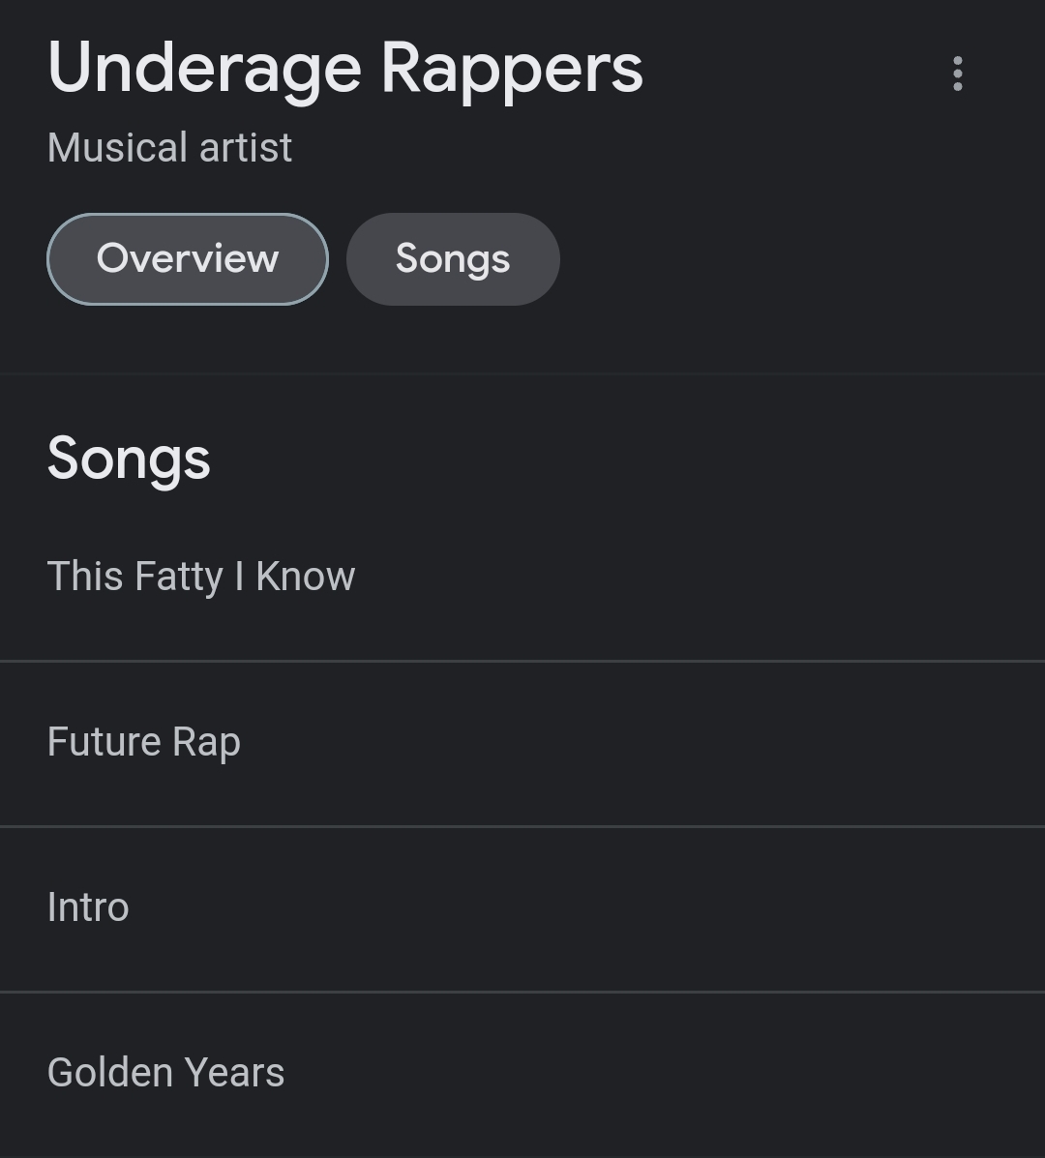Choose the first song in the list
Image resolution: width=1045 pixels, height=1158 pixels.
click(201, 577)
